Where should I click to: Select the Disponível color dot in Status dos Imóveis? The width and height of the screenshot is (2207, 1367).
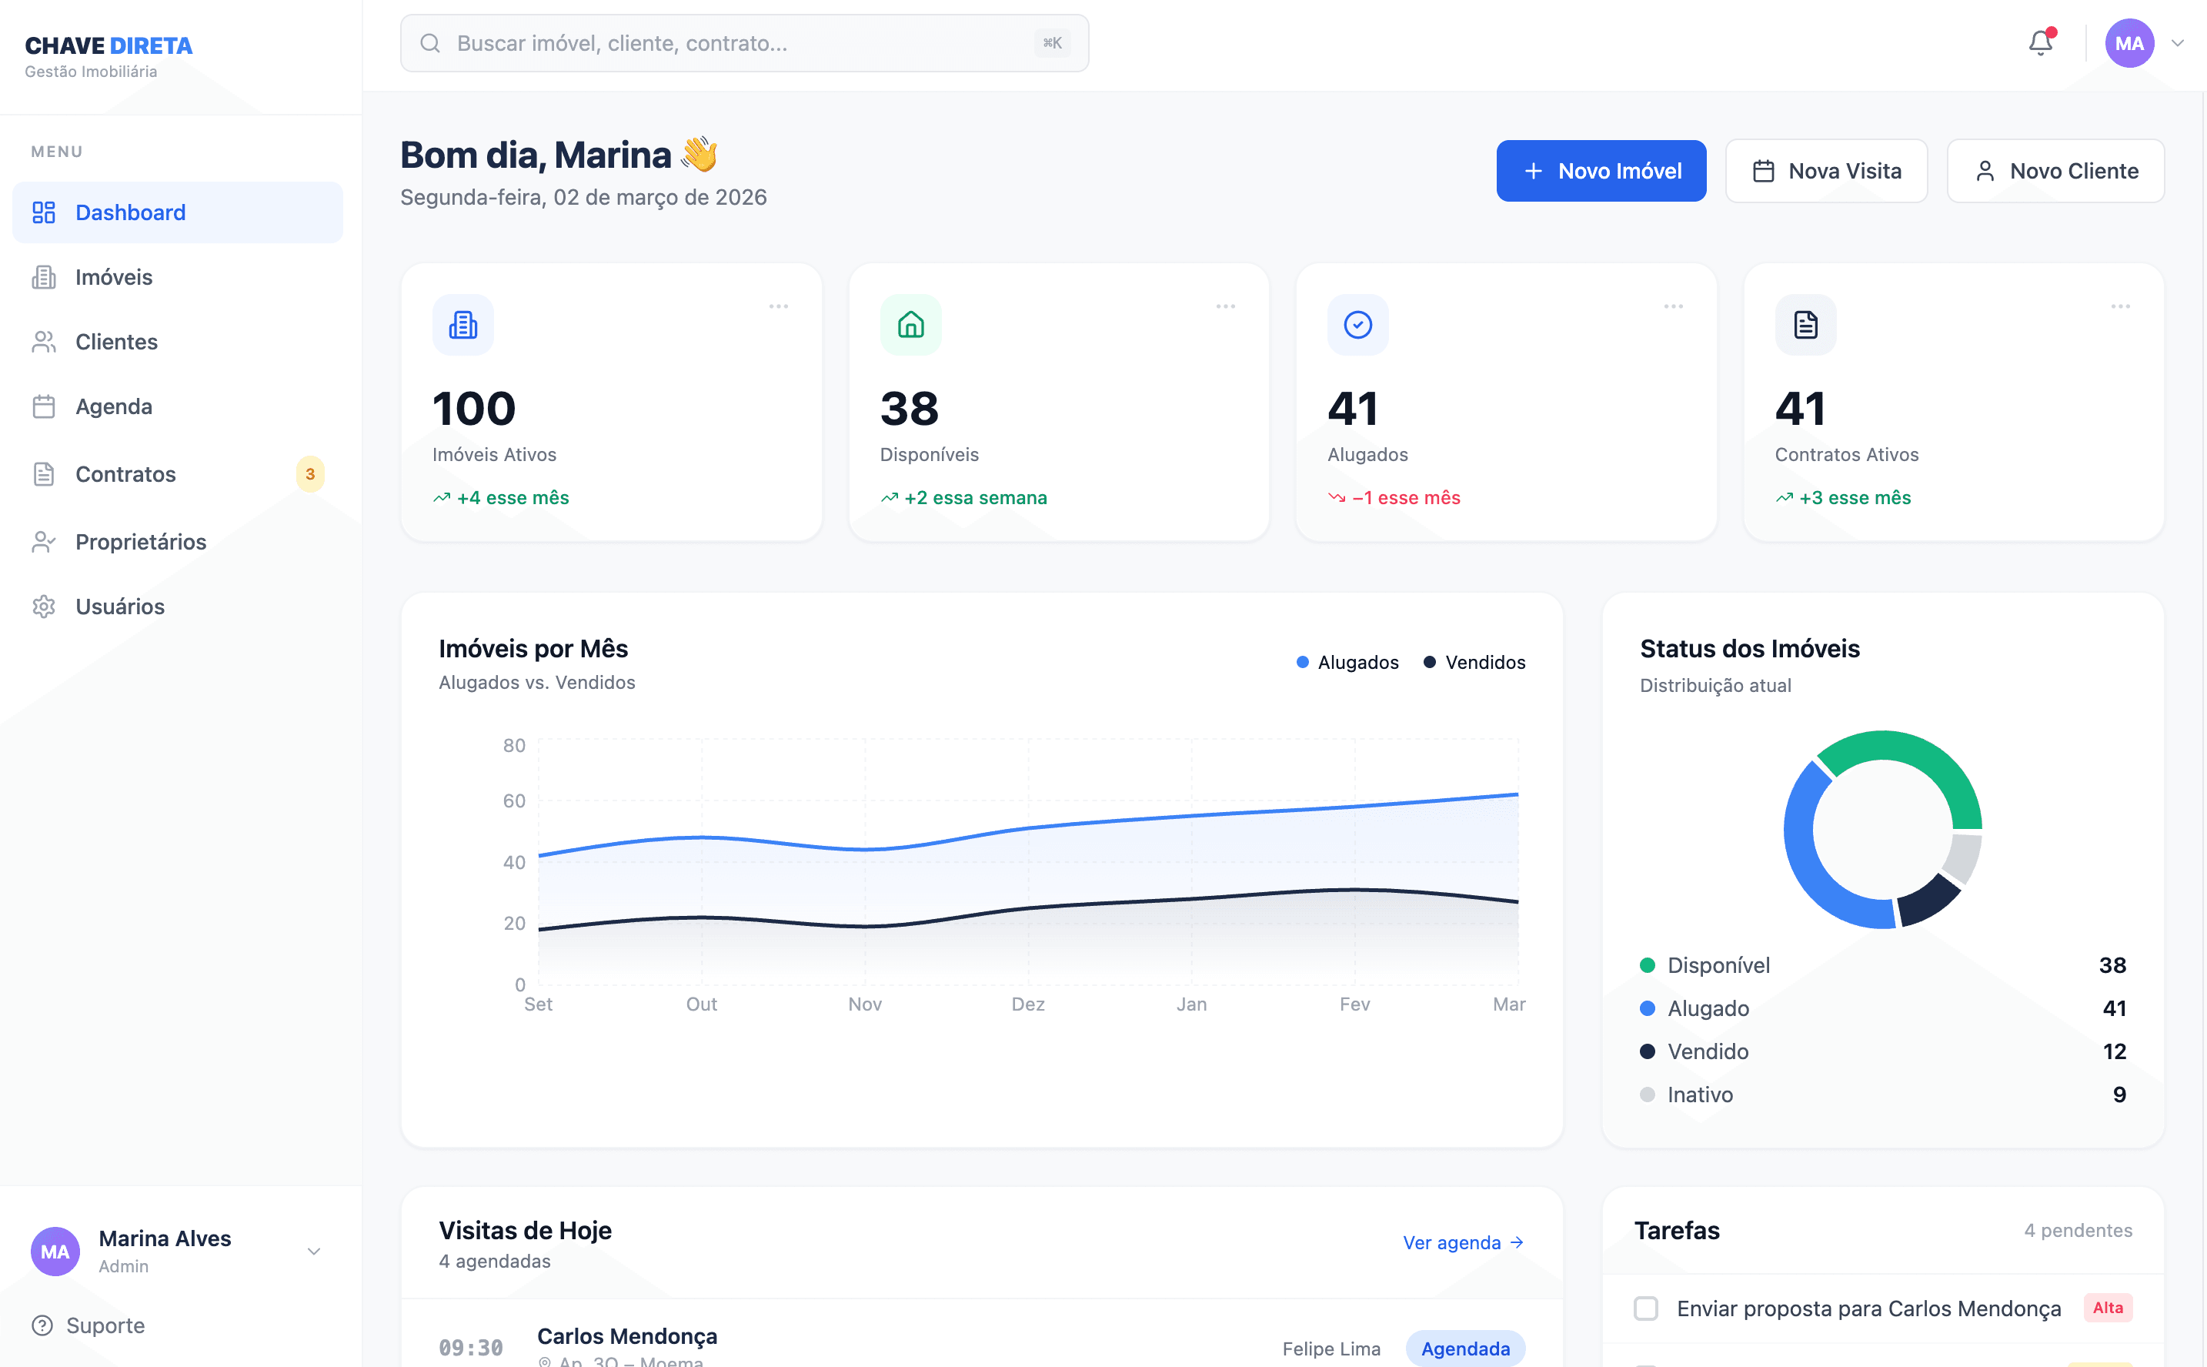coord(1648,964)
